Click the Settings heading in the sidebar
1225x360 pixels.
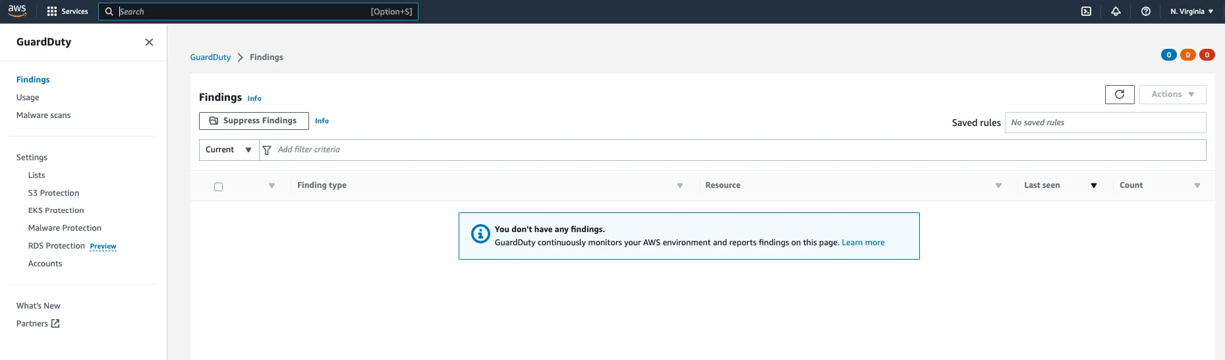point(32,158)
